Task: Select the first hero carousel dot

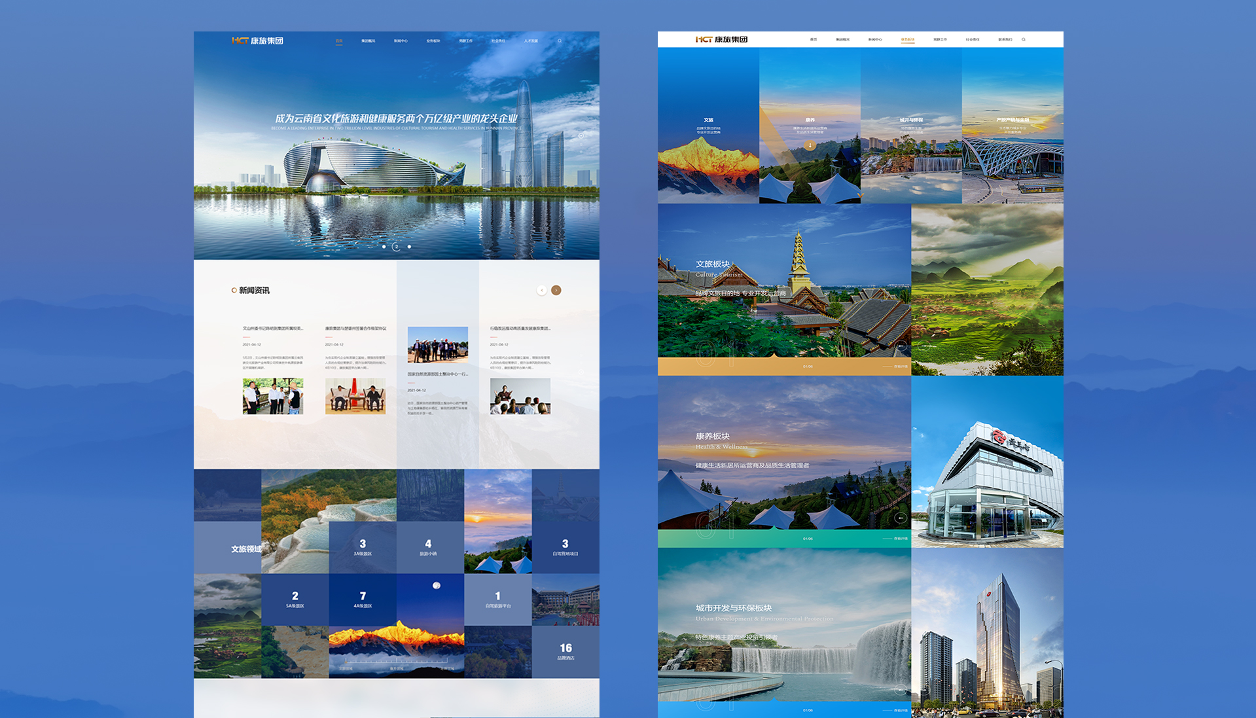Action: (x=384, y=247)
